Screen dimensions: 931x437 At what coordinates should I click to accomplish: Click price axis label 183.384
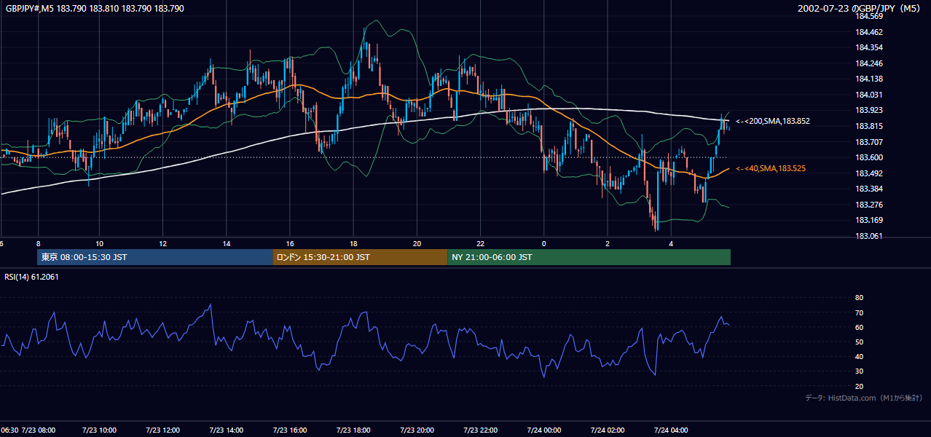pos(868,189)
